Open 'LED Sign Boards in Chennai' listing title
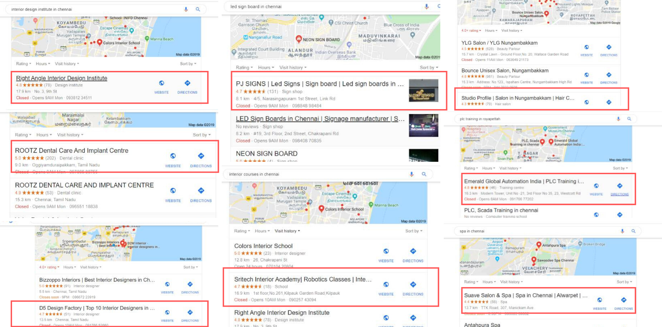 [x=320, y=119]
